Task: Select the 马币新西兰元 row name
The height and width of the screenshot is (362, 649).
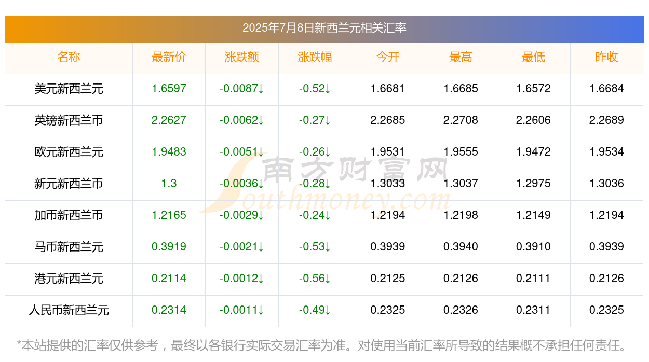Action: click(69, 247)
